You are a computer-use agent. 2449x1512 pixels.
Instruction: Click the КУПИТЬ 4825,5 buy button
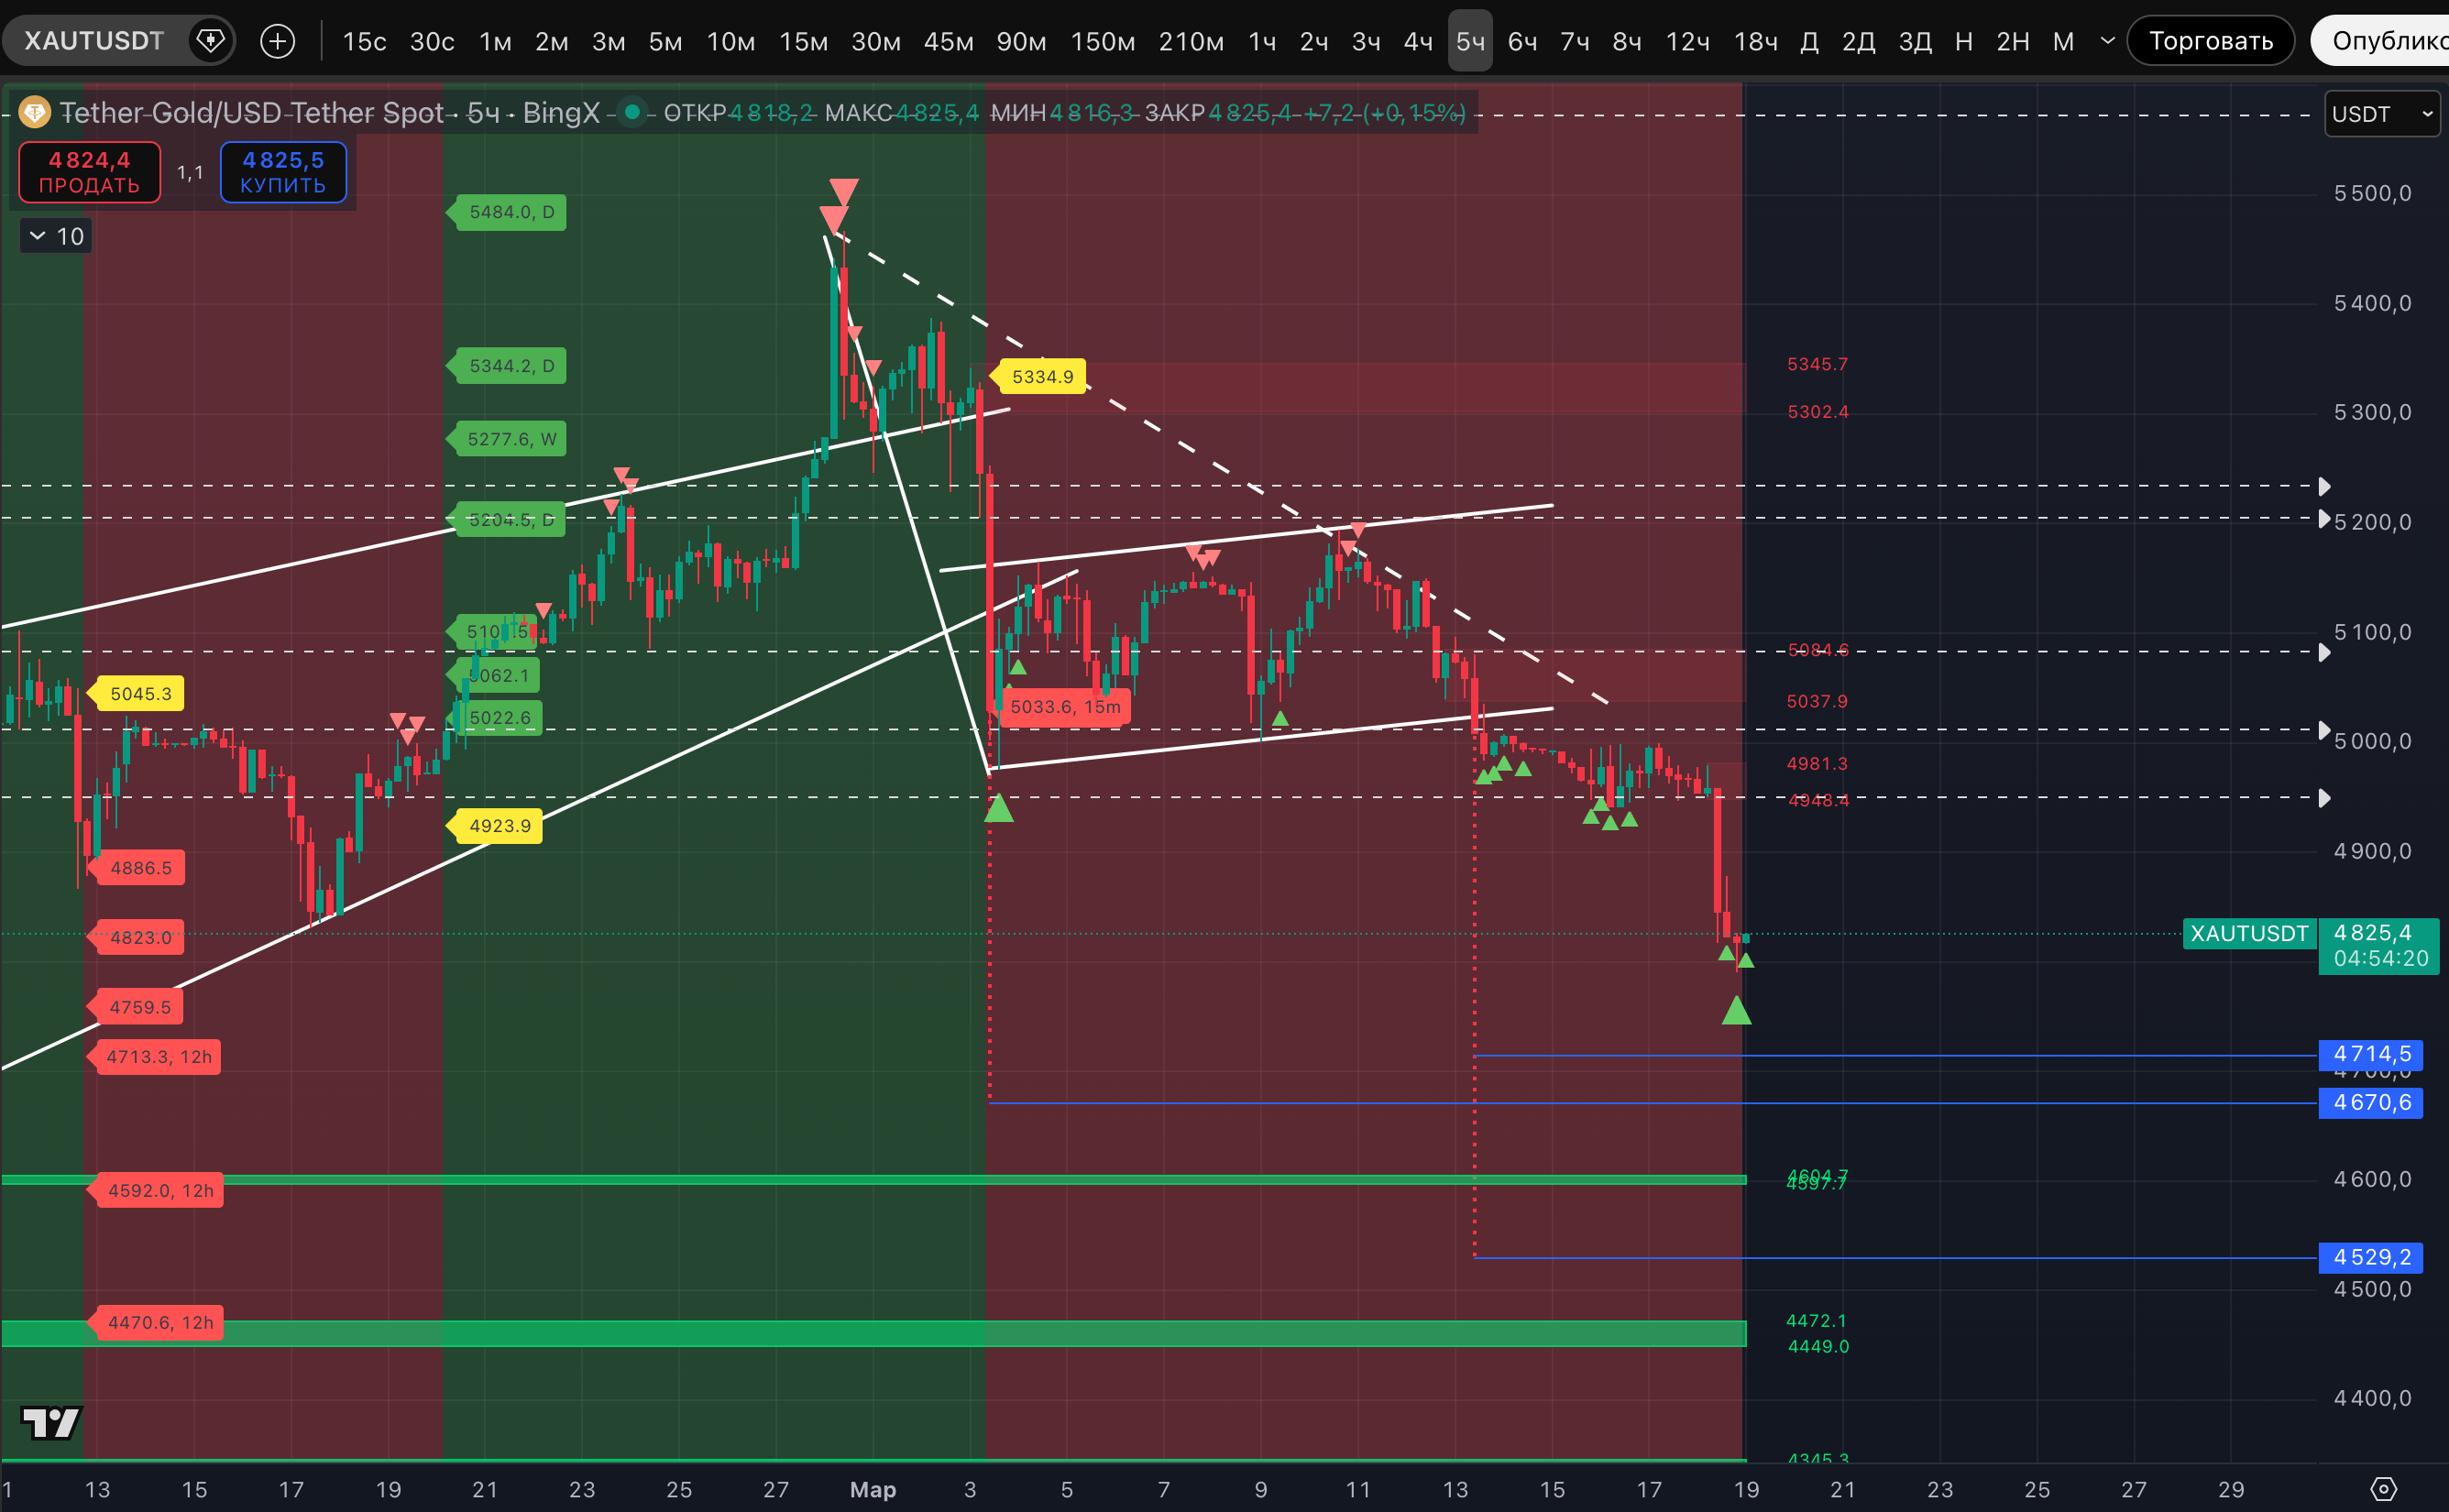click(283, 172)
